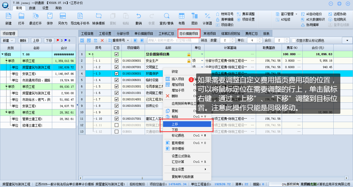This screenshot has height=187, width=353.
Task: Toggle 汇总 checkbox for 环境保护 row
Action: (117, 74)
